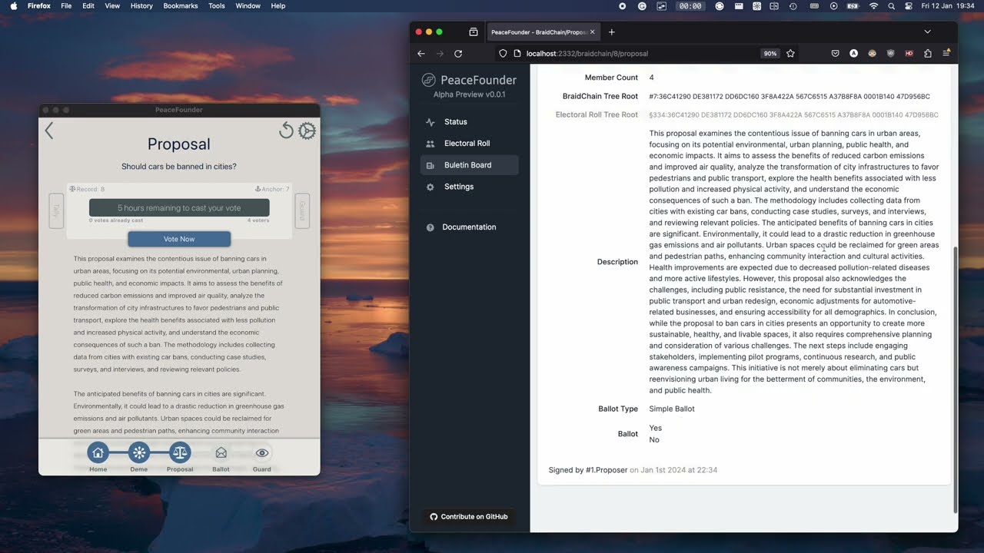The image size is (984, 553).
Task: Select the Proposal scales icon
Action: pos(180,453)
